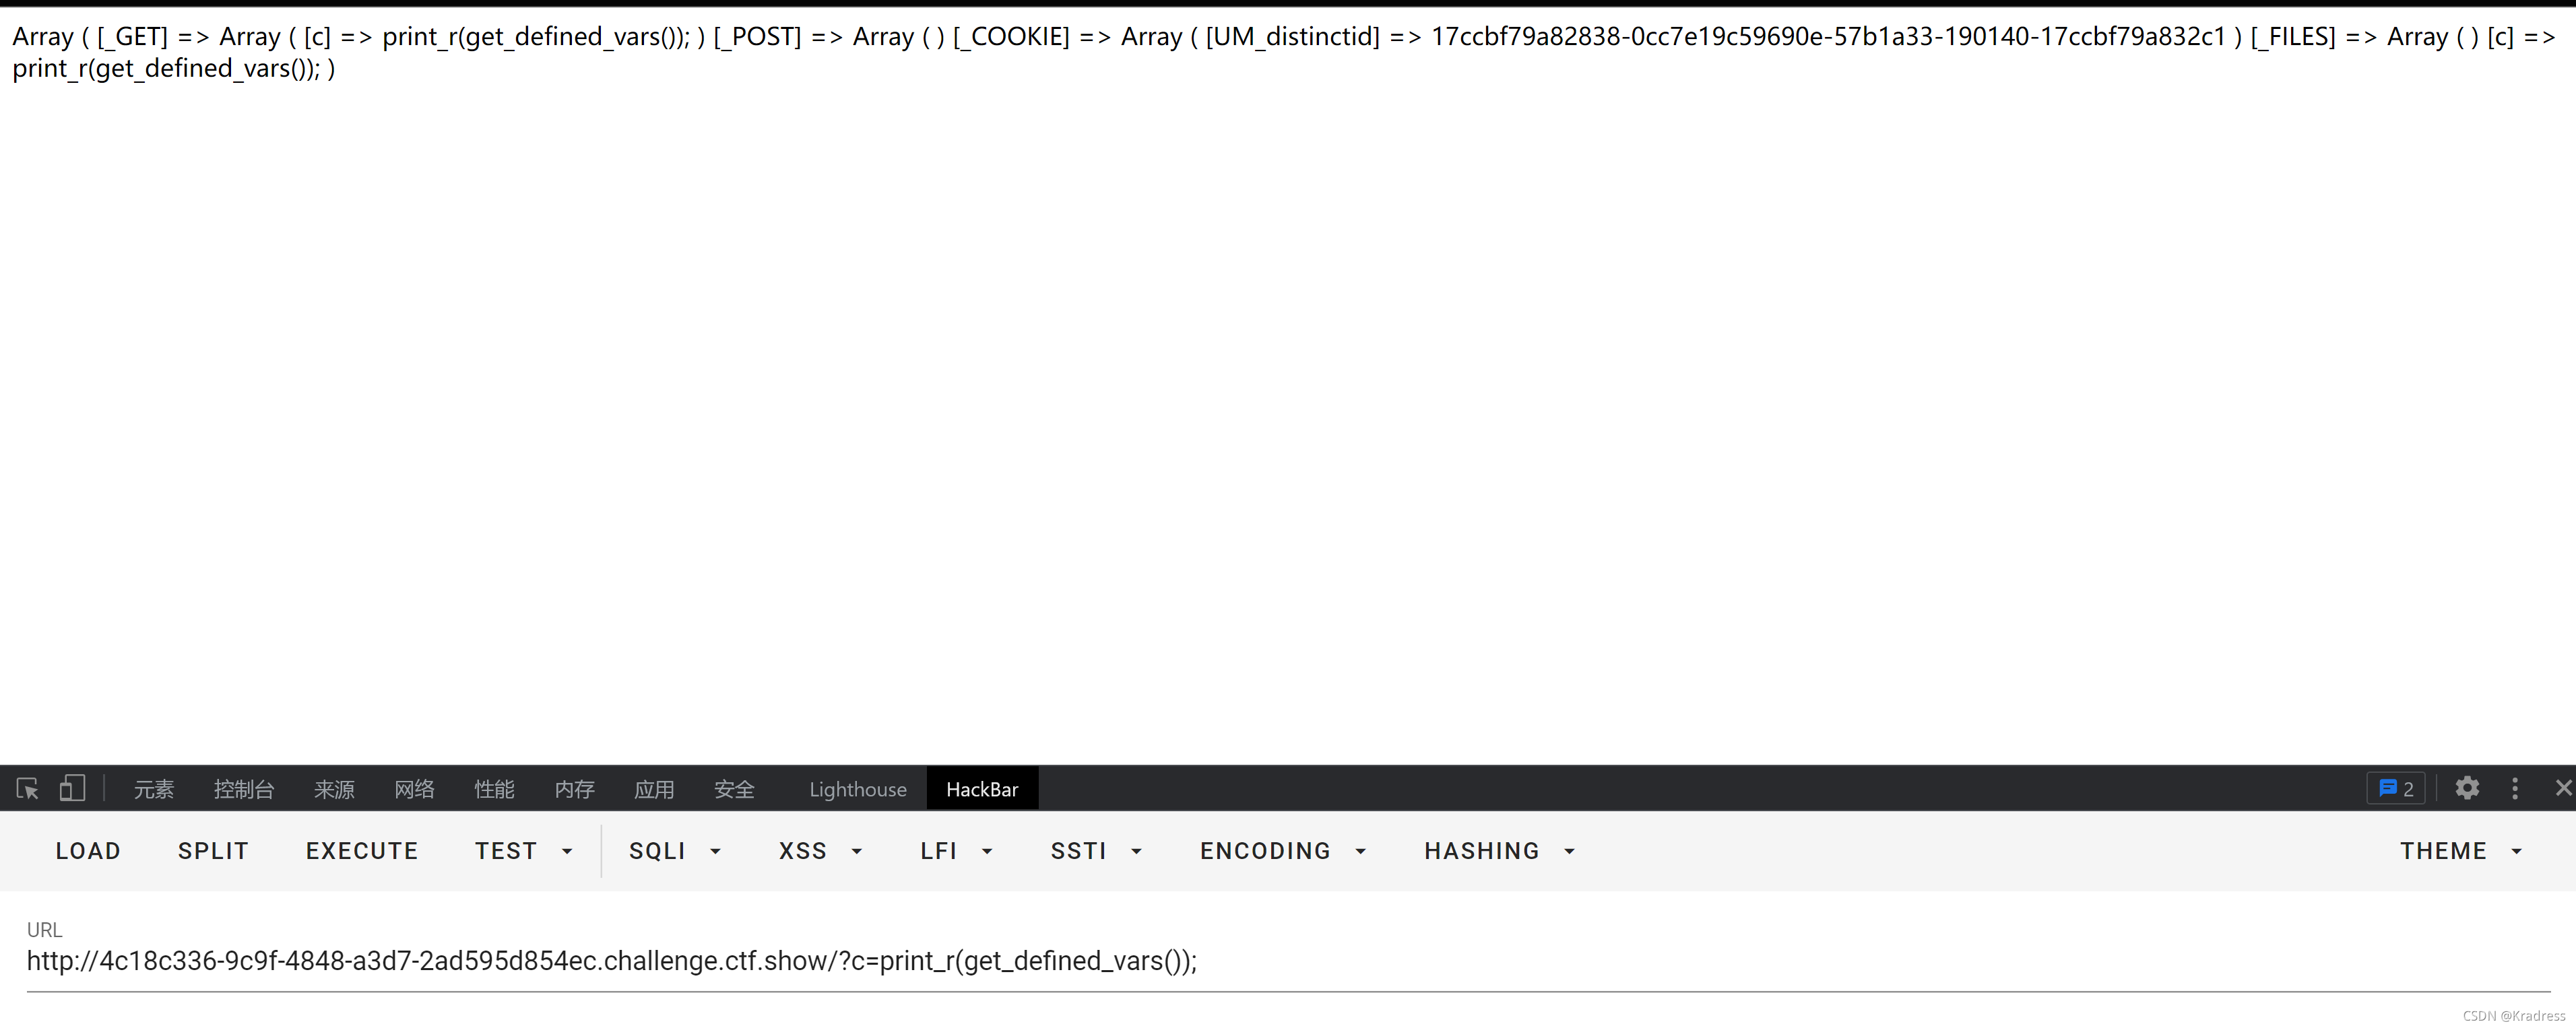Select the HackBar tab

tap(981, 789)
